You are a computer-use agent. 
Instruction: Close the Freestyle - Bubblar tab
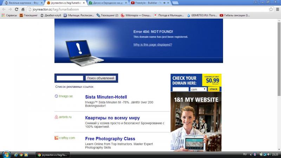point(168,3)
